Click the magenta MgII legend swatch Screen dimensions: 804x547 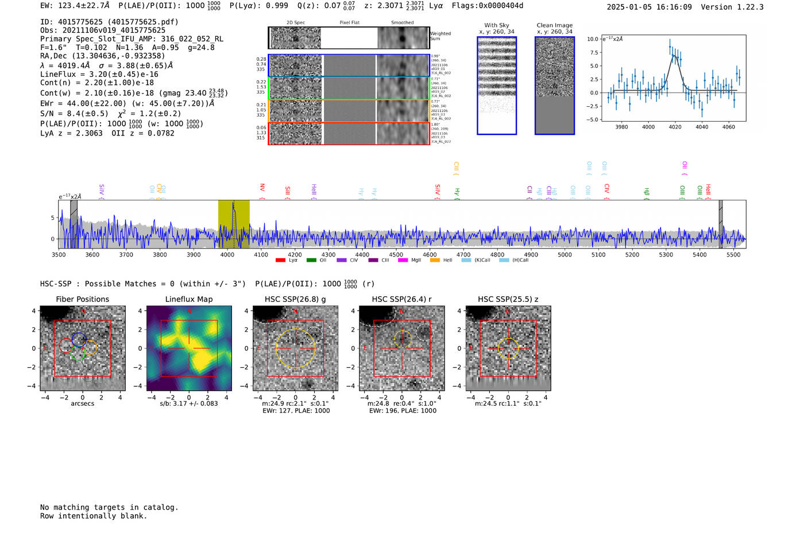(403, 261)
